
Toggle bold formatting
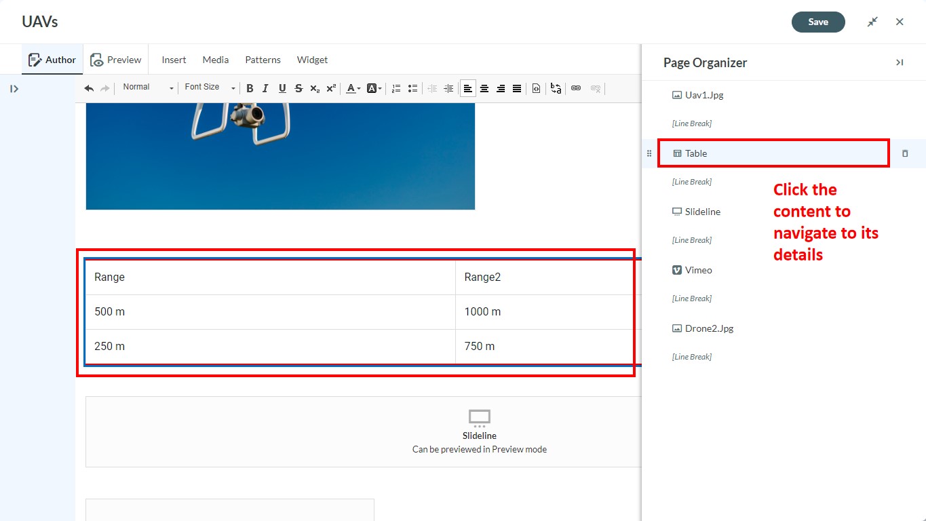coord(250,88)
